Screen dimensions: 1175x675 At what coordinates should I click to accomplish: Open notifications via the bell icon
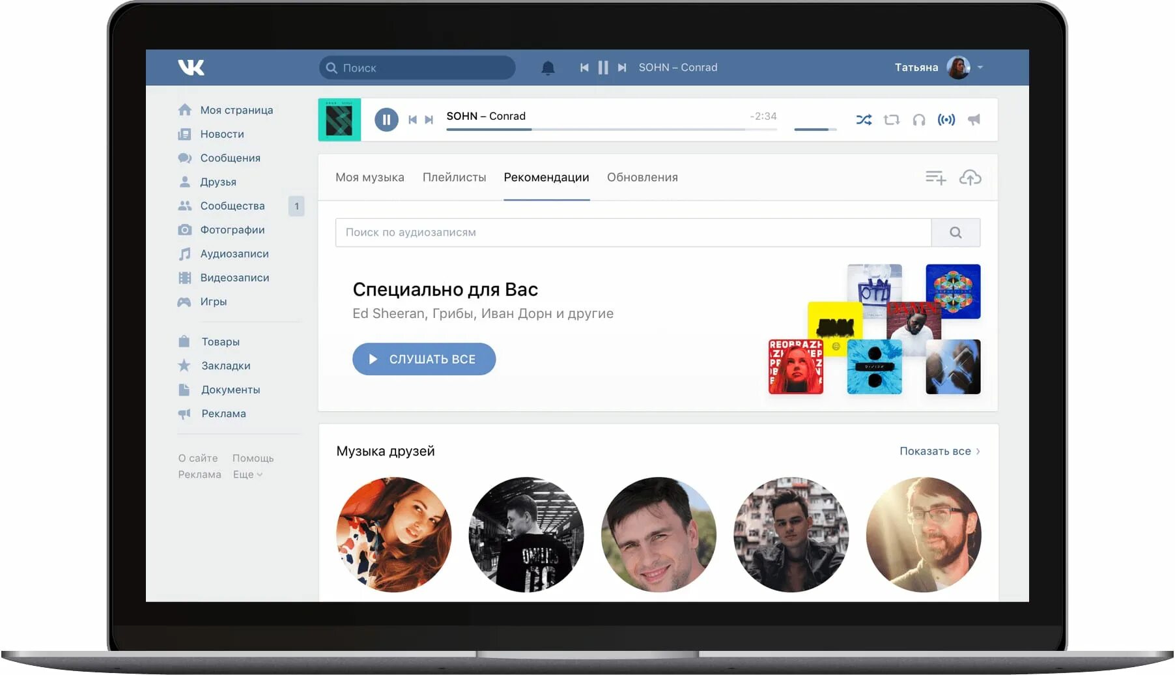click(548, 67)
